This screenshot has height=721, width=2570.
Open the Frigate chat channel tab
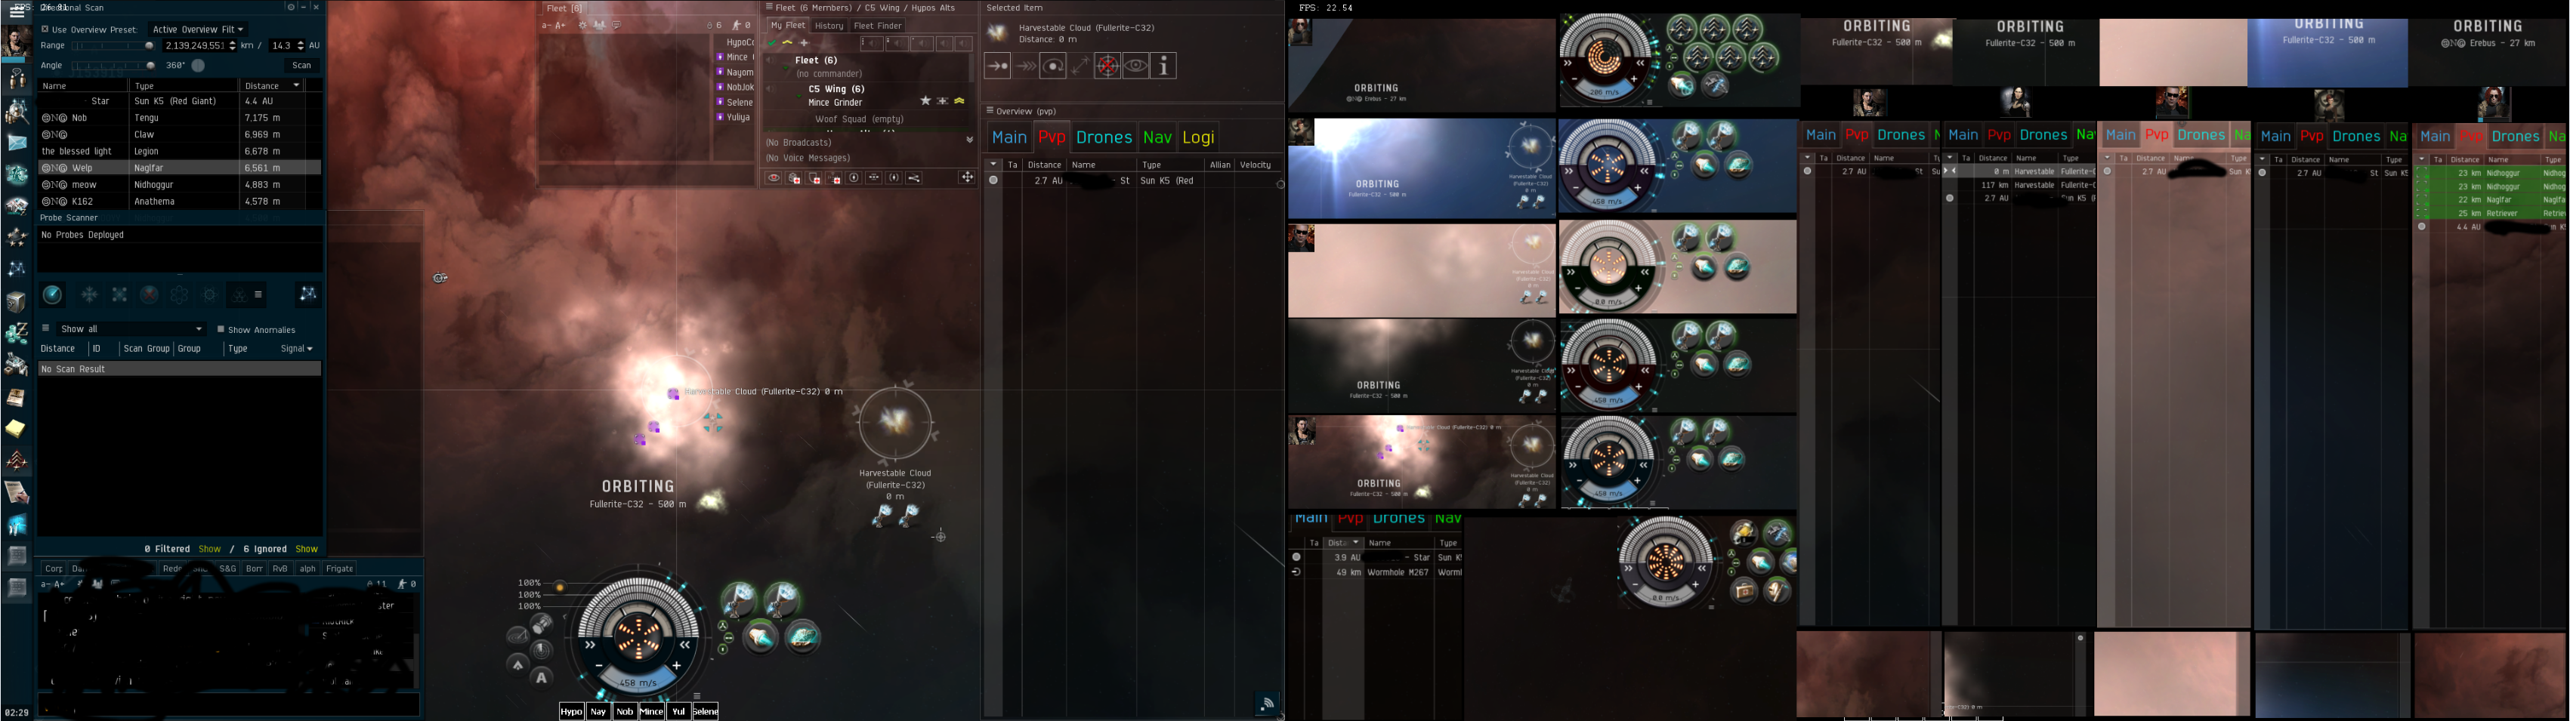coord(339,568)
